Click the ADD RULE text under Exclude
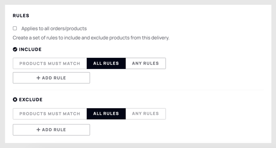276x148 pixels. 54,130
